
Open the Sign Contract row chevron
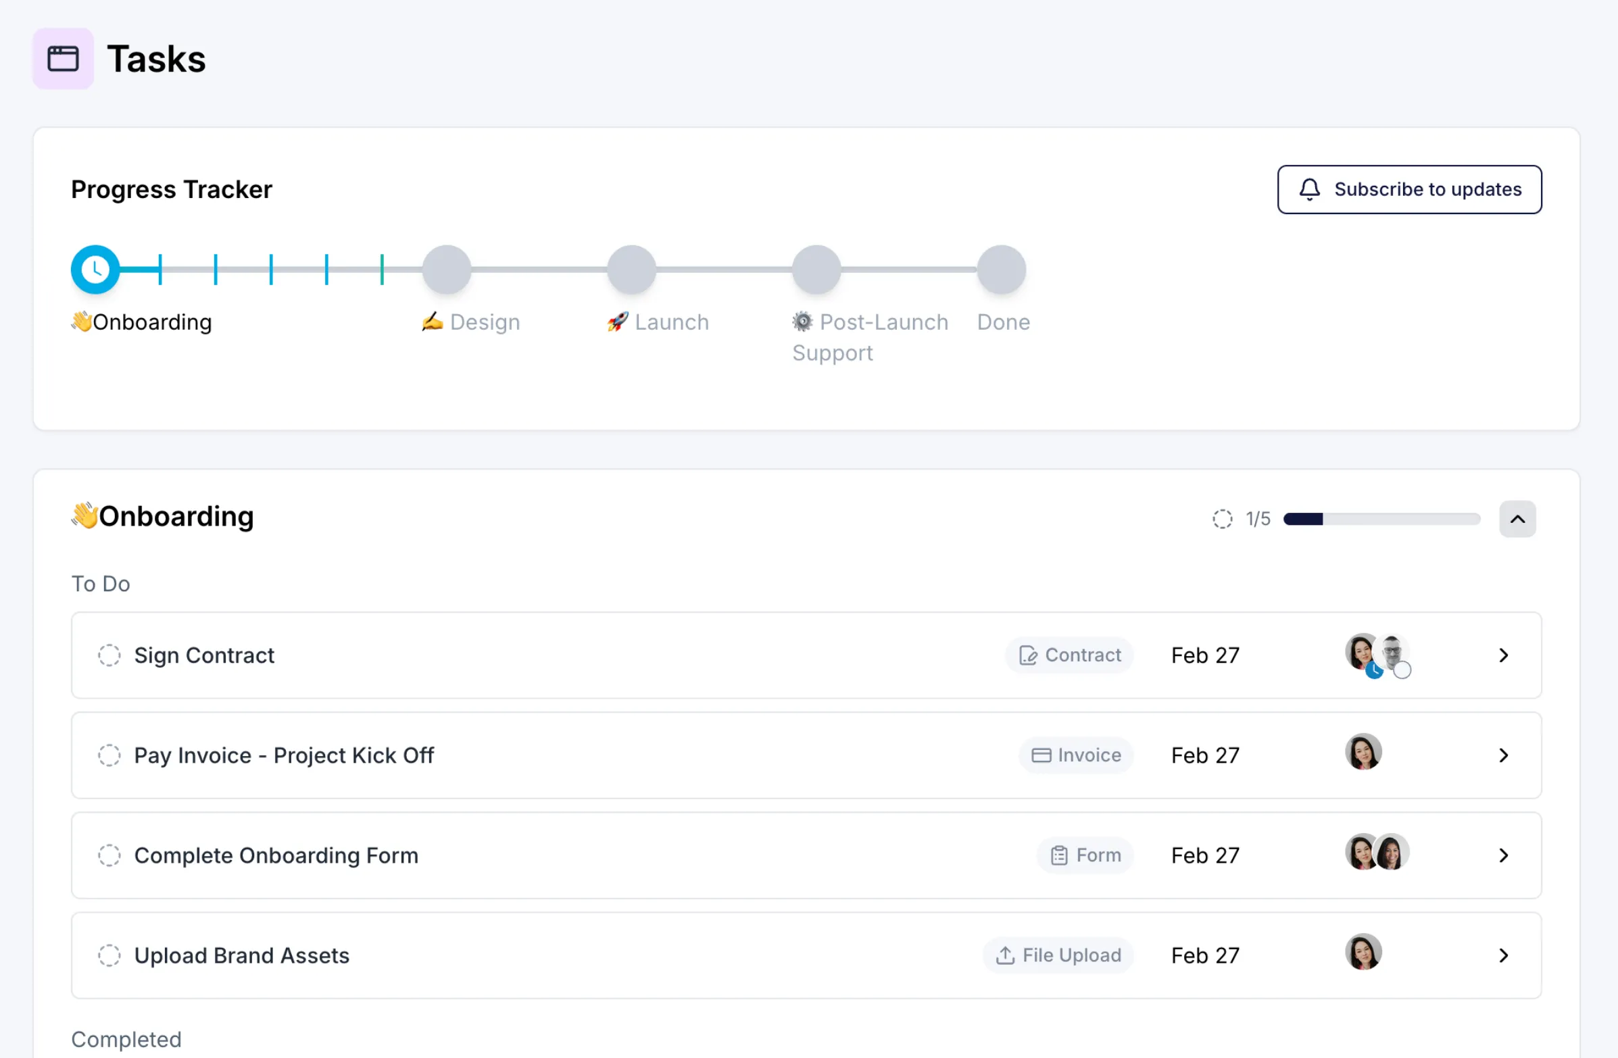[x=1503, y=655]
